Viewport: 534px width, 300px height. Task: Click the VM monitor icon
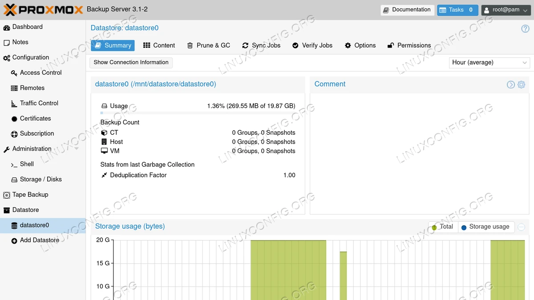coord(104,151)
